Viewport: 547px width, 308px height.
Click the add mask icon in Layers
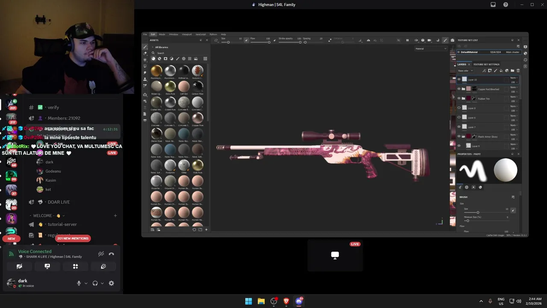pos(490,71)
